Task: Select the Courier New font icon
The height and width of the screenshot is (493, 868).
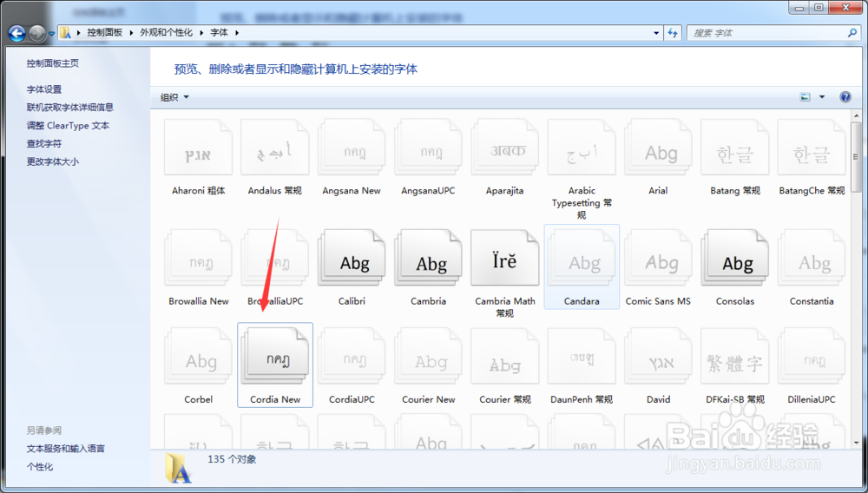Action: pyautogui.click(x=428, y=357)
